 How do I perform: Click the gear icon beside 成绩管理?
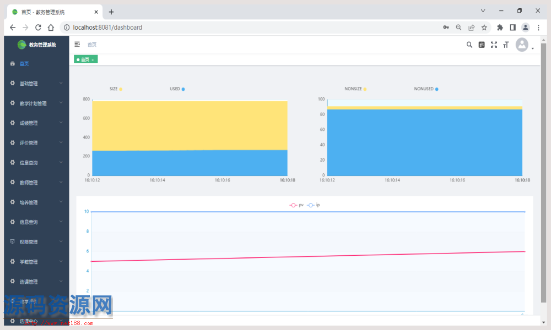pos(13,123)
